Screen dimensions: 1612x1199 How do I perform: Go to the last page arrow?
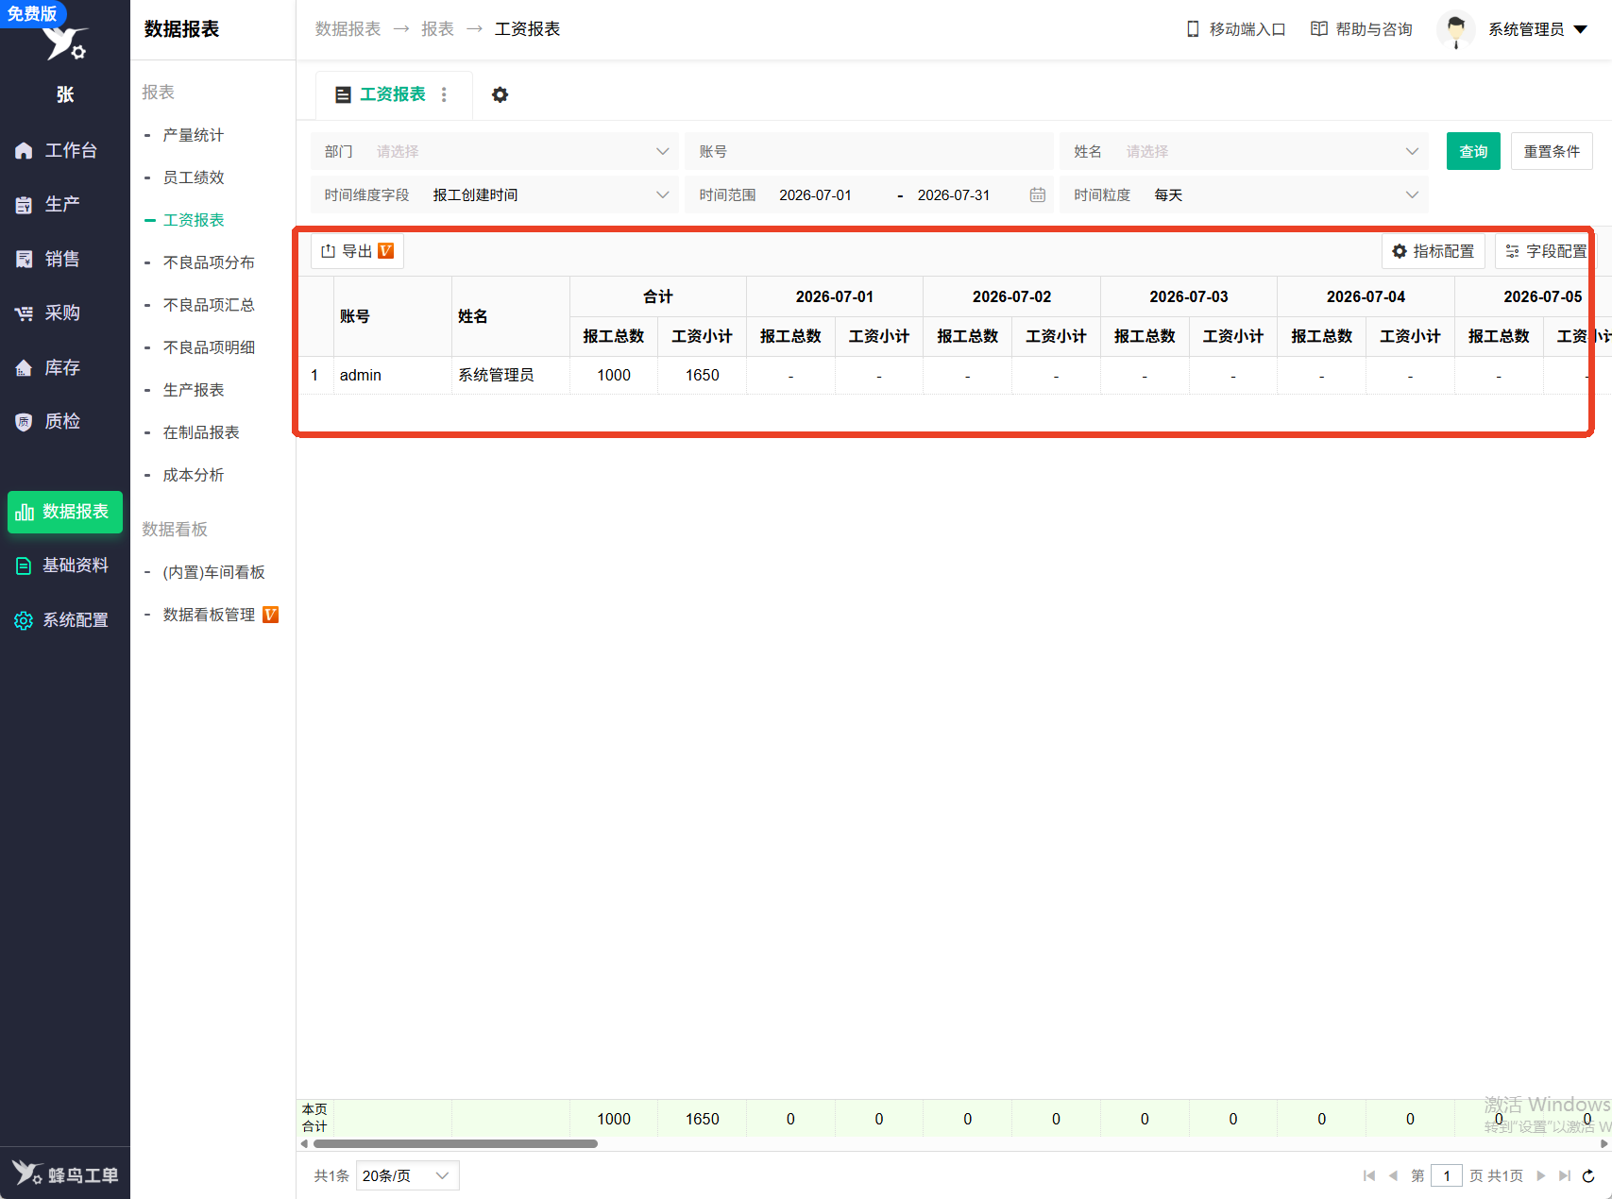[1565, 1175]
